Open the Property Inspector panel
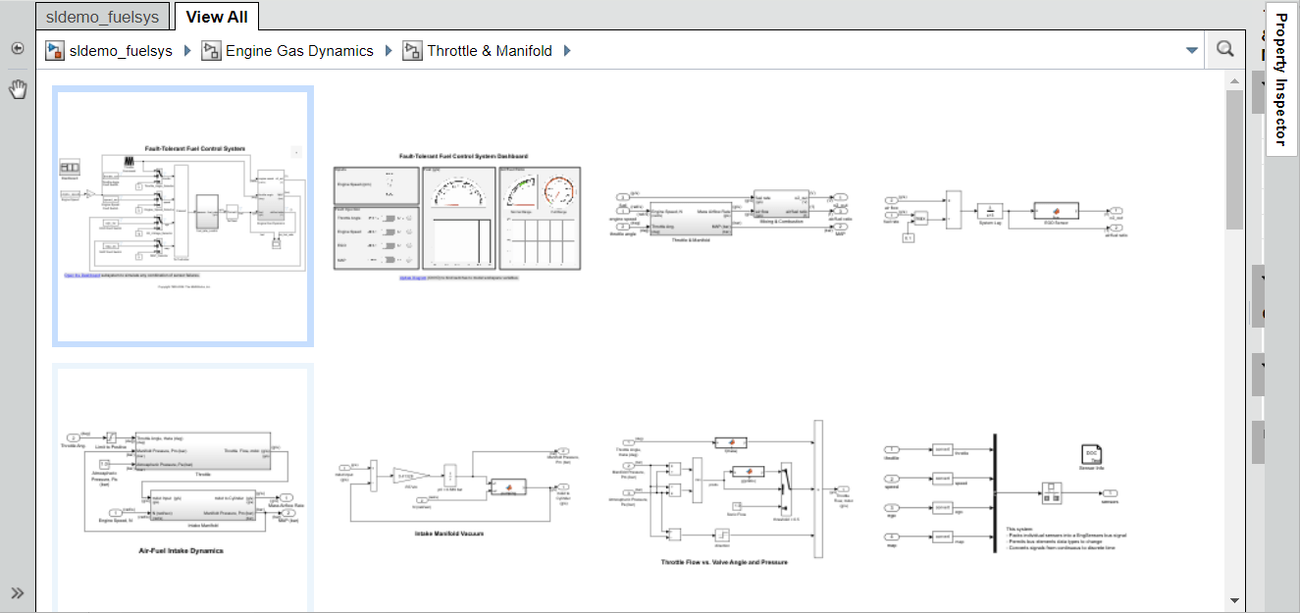Viewport: 1300px width, 613px height. point(1279,78)
